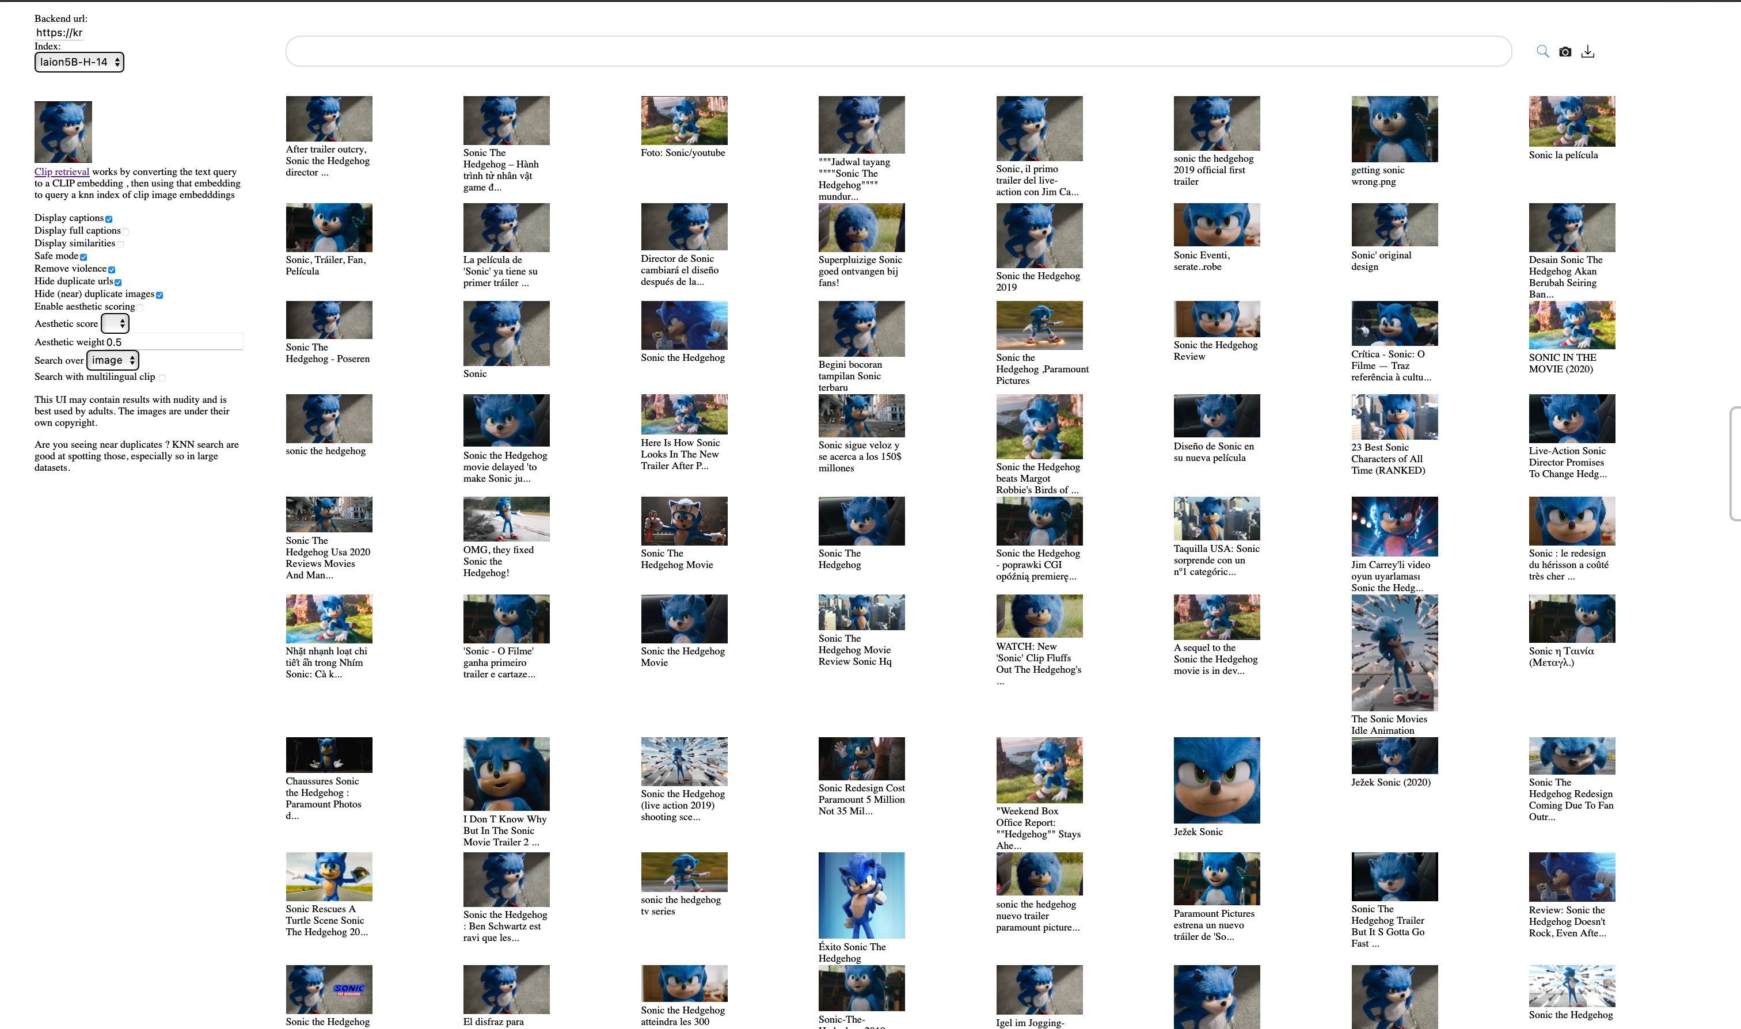Select 'Sonic The Hedgehog - Poseren' thumbnail
This screenshot has height=1029, width=1741.
point(329,319)
